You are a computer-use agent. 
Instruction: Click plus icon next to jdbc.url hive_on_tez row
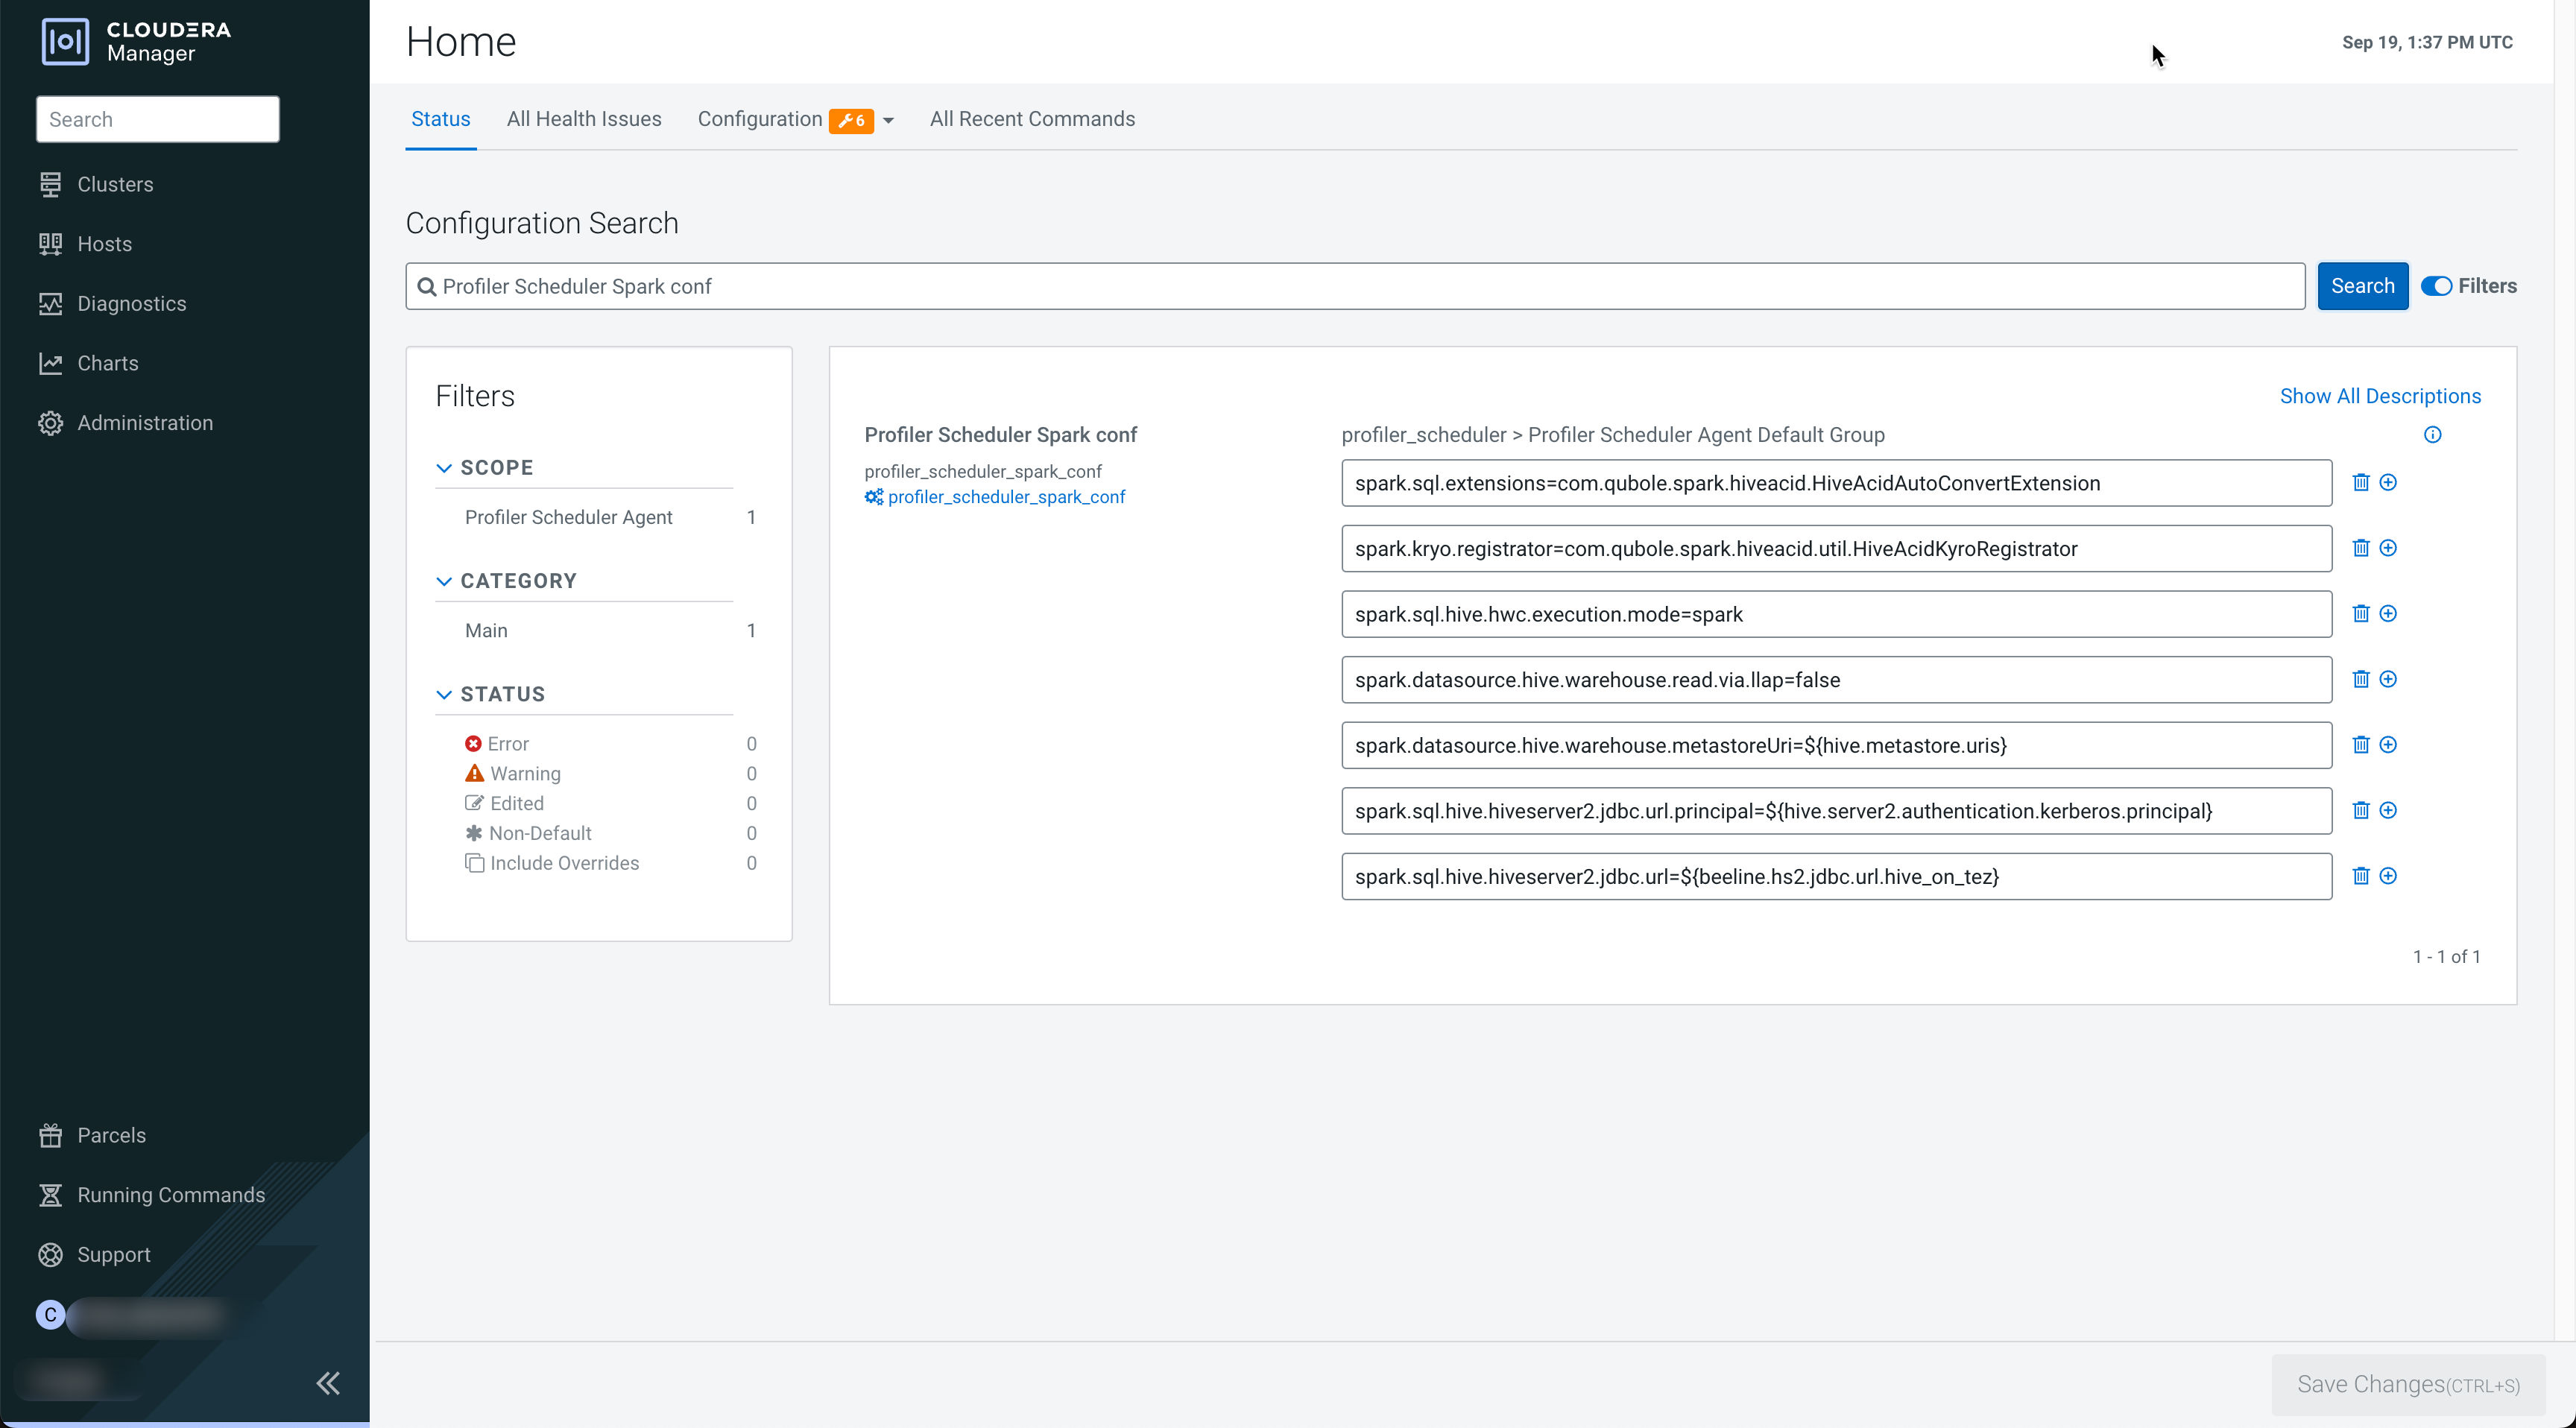tap(2387, 876)
